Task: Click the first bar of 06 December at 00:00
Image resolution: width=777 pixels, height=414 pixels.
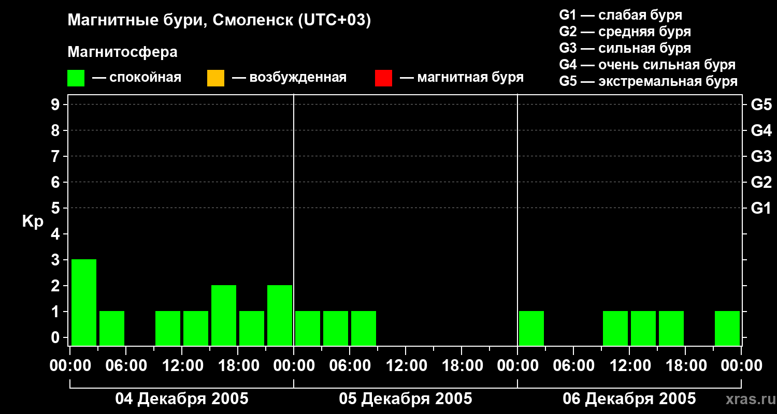Action: tap(531, 328)
